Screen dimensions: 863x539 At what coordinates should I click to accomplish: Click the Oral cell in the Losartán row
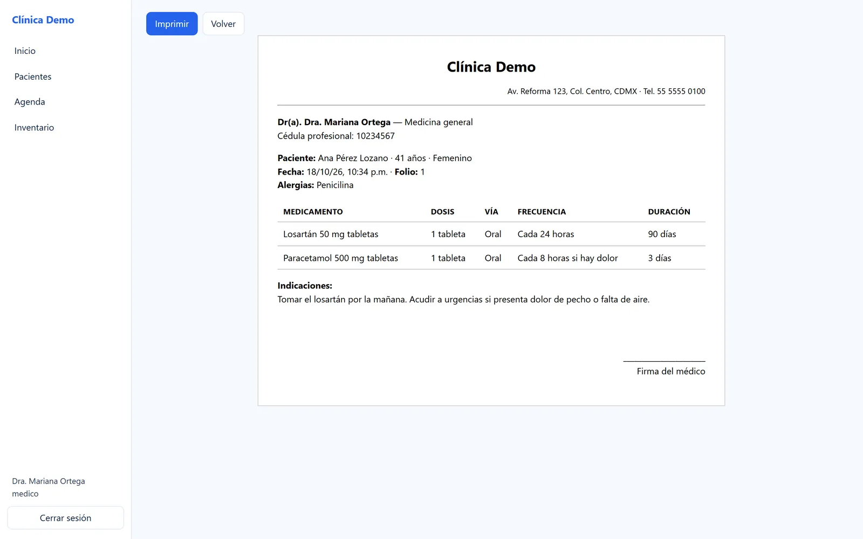(493, 234)
